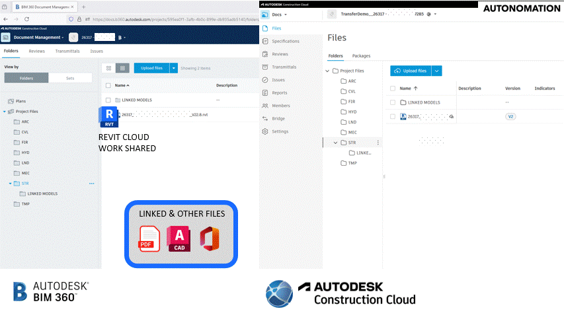Select TMP folder in ACC tree
This screenshot has width=564, height=317.
tap(352, 163)
